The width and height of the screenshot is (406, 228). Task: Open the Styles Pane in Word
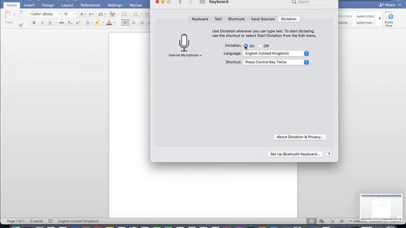[x=390, y=20]
